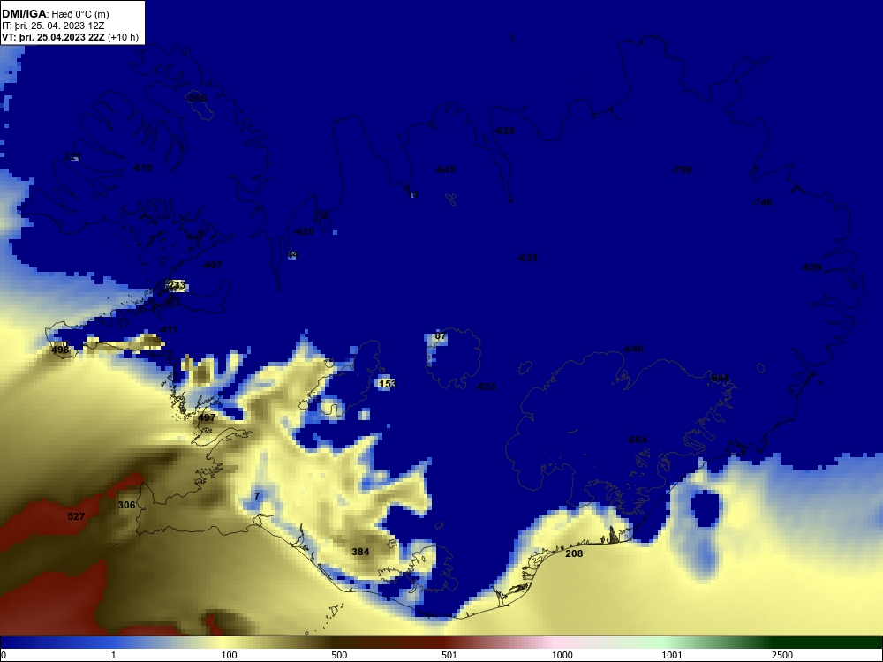
Task: Click the -746 value on the map
Action: (x=762, y=202)
